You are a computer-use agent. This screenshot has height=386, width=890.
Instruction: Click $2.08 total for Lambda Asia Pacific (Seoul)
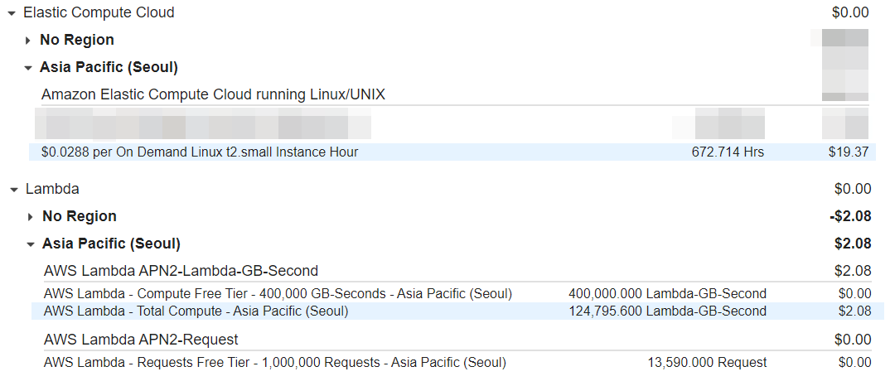coord(853,244)
